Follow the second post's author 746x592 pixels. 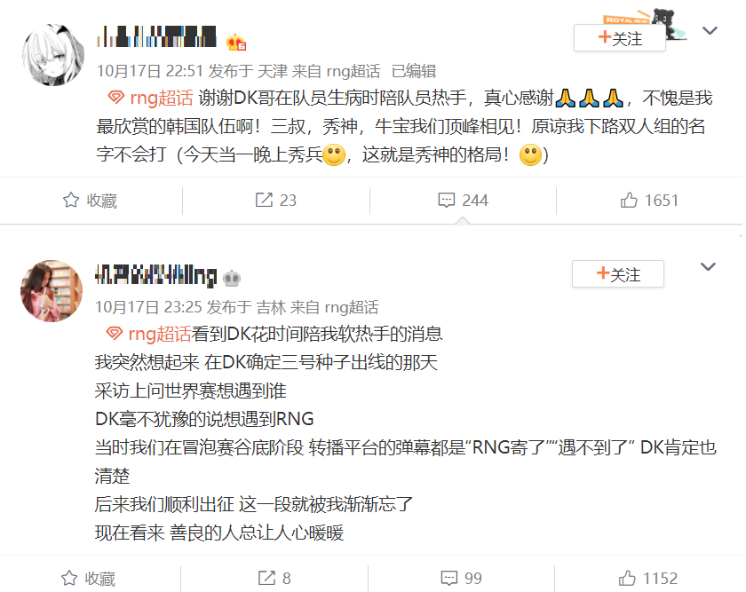pyautogui.click(x=617, y=274)
